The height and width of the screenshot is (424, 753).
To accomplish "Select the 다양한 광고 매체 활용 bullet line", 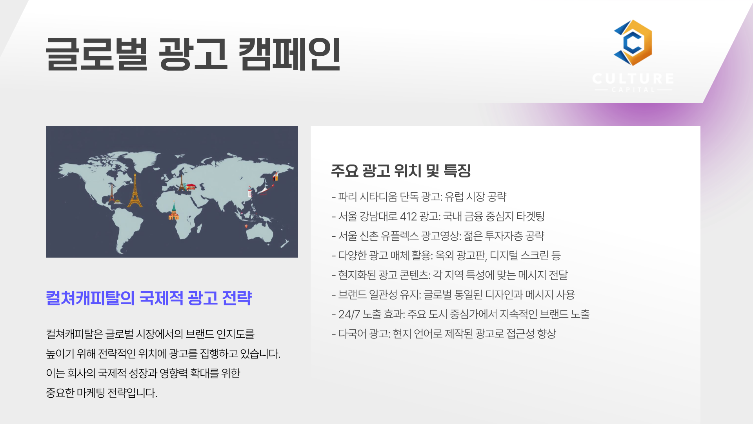I will 446,256.
